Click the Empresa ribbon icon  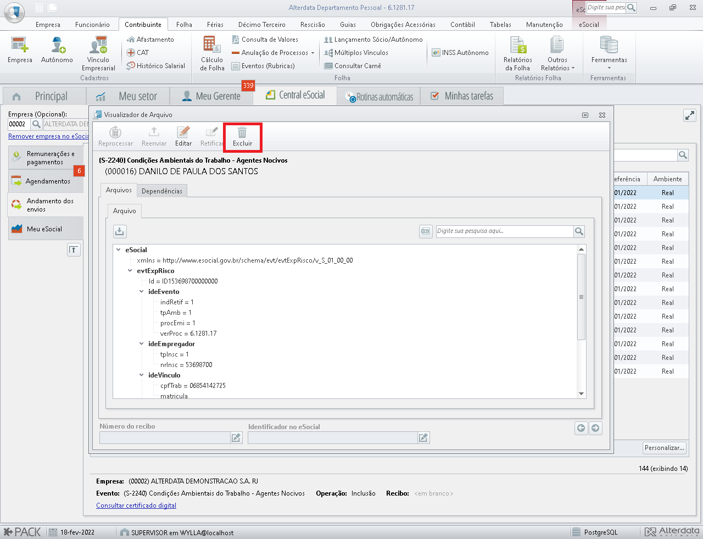pyautogui.click(x=20, y=49)
